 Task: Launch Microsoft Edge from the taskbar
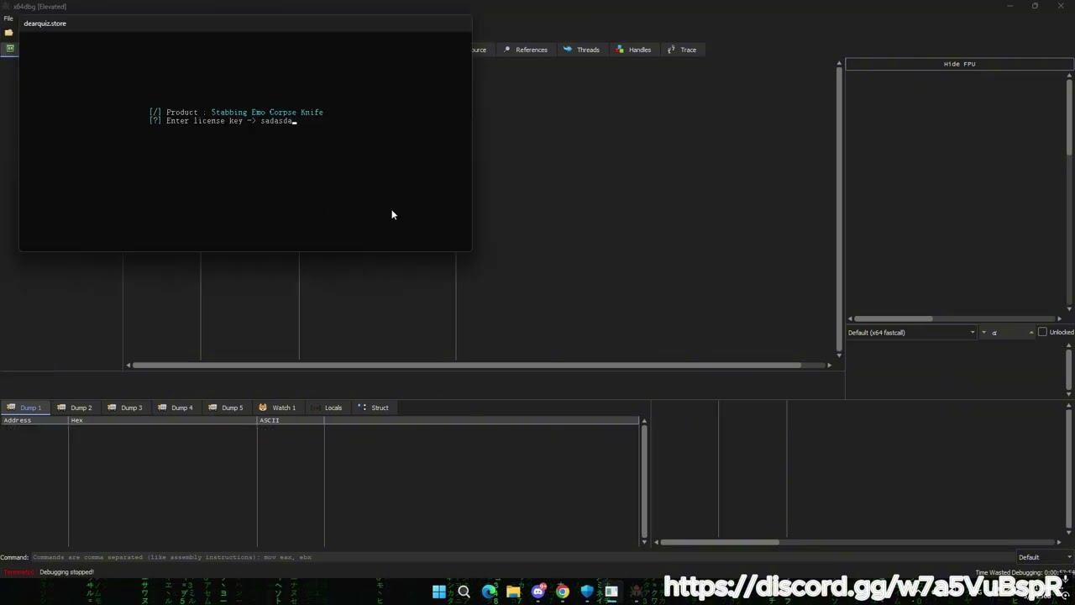[x=489, y=592]
